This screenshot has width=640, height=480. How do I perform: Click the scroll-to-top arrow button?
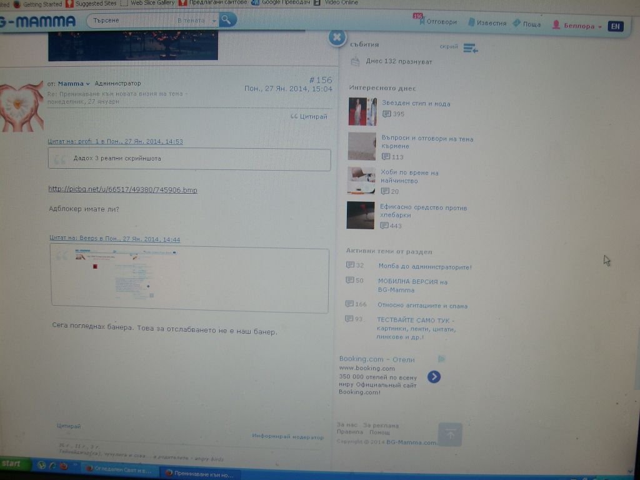(x=450, y=434)
